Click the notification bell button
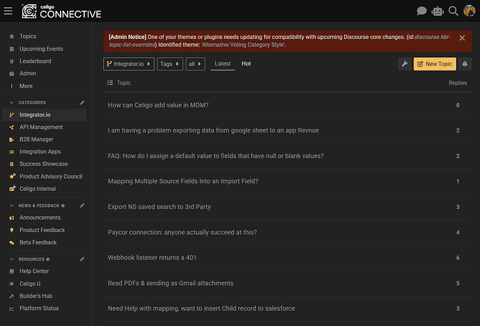 [465, 63]
